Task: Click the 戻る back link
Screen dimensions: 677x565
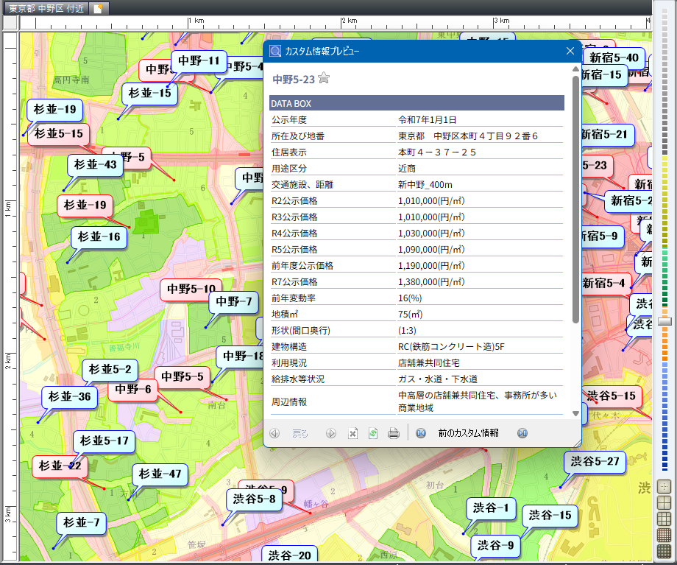Action: (x=300, y=433)
